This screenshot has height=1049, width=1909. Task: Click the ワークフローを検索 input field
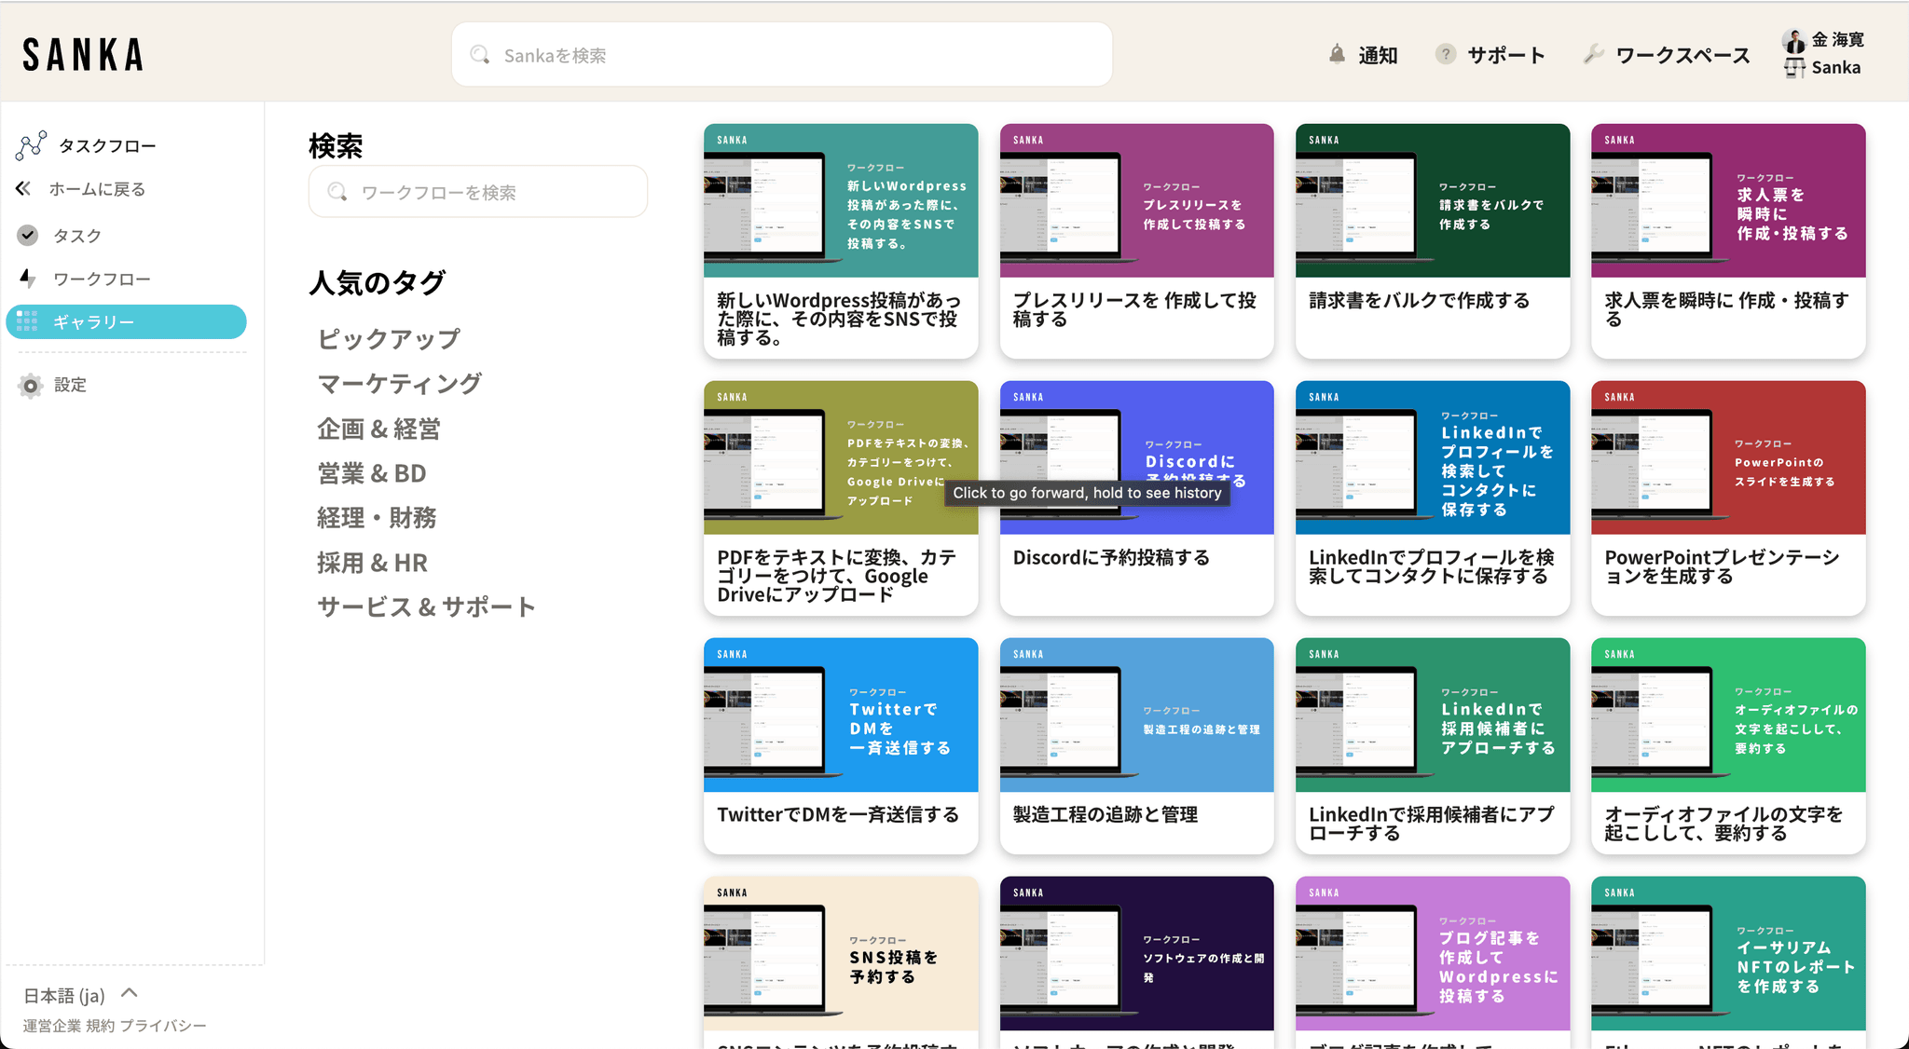(477, 192)
